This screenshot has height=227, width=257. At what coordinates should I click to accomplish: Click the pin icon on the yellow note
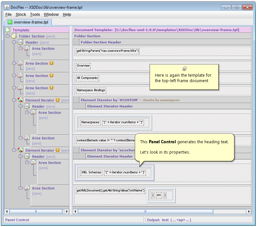184,68
